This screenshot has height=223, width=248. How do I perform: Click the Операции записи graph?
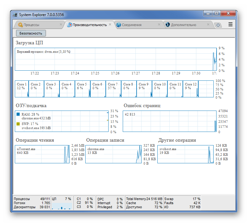113,154
